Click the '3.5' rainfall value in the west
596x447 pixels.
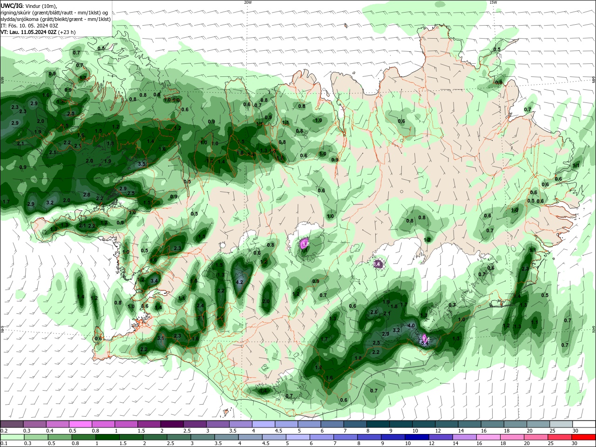(x=142, y=164)
